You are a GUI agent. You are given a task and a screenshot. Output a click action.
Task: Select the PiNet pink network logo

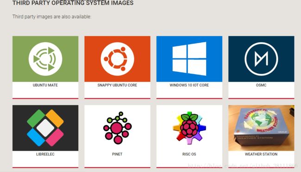117,128
